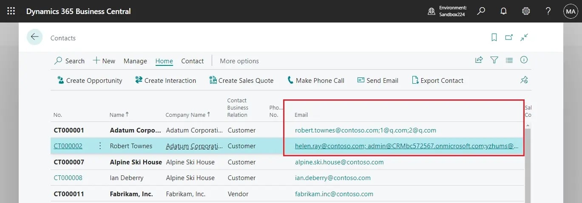This screenshot has width=582, height=203.
Task: Click the bold Alpine Ski House name cell
Action: (x=136, y=162)
